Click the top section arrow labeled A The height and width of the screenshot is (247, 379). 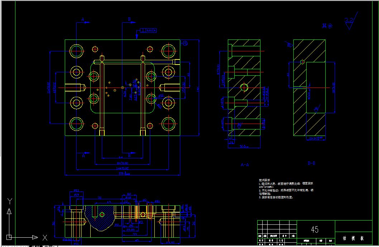tap(83, 20)
